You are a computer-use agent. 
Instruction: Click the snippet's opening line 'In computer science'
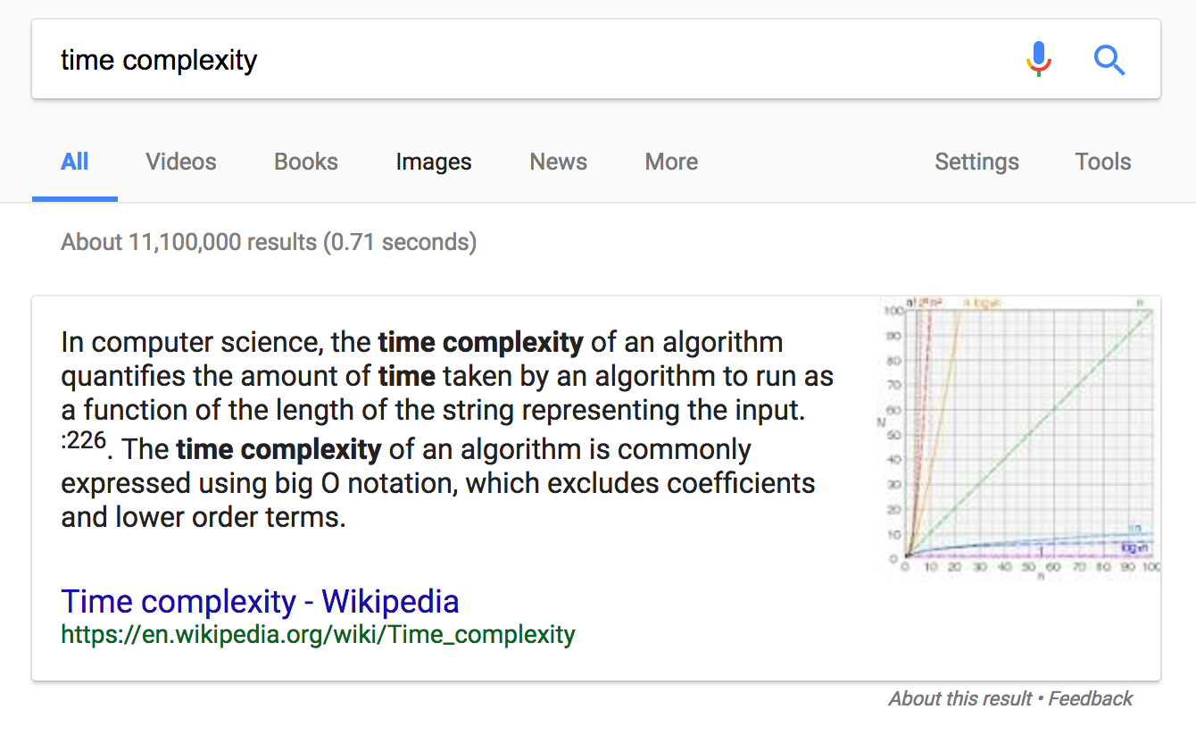(421, 342)
